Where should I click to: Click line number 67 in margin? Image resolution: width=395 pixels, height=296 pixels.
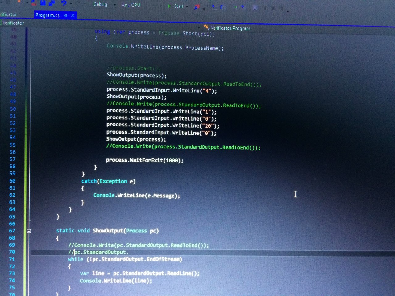pos(12,231)
